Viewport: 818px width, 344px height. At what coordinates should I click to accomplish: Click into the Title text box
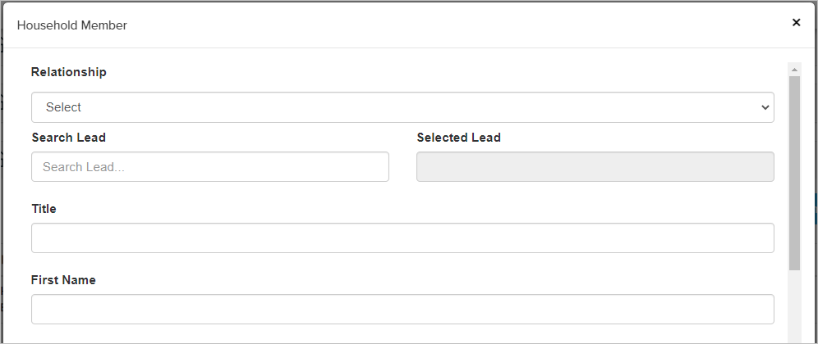402,238
